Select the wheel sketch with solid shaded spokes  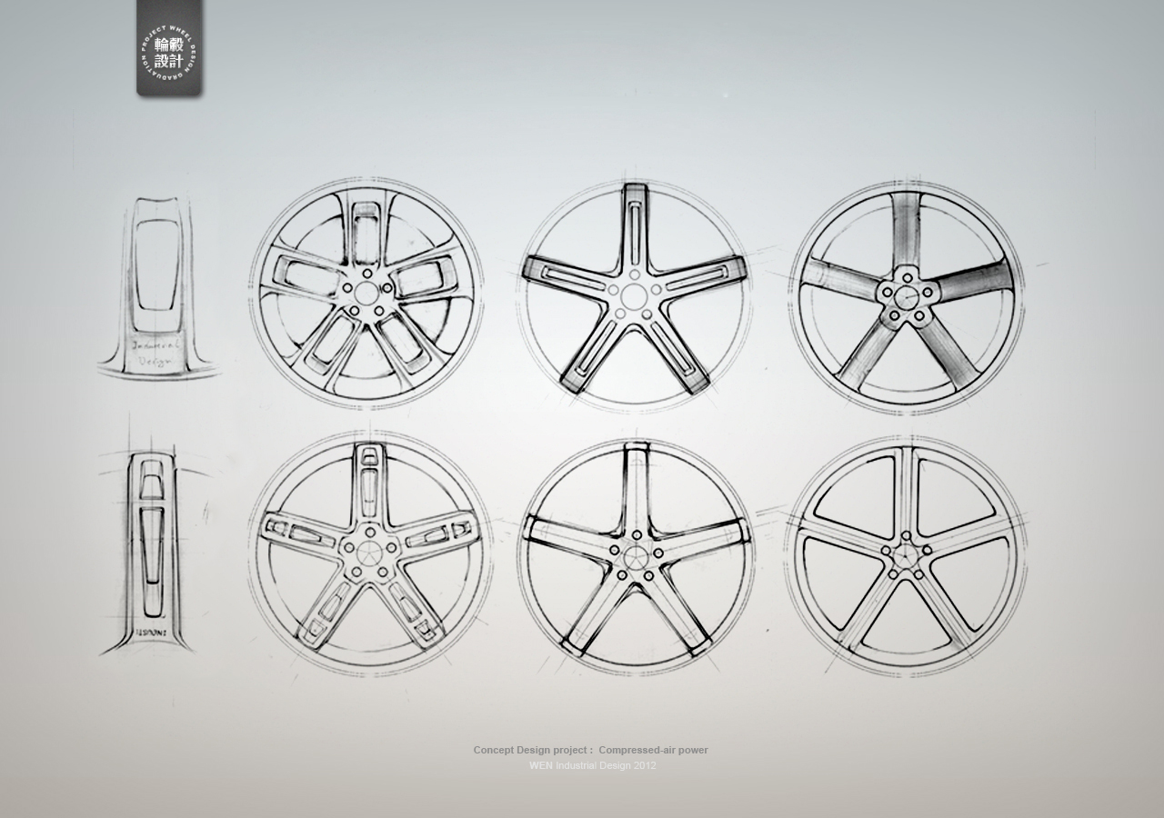click(x=907, y=296)
